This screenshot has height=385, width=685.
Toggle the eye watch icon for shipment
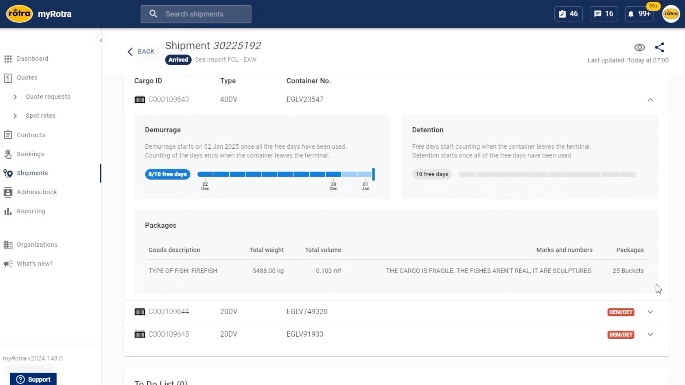[639, 47]
